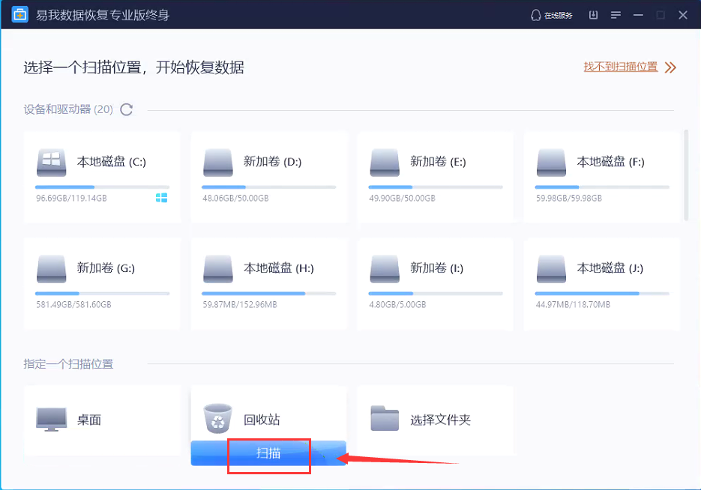
Task: Click the 4.80GB/5.00GB capacity text
Action: coord(397,304)
